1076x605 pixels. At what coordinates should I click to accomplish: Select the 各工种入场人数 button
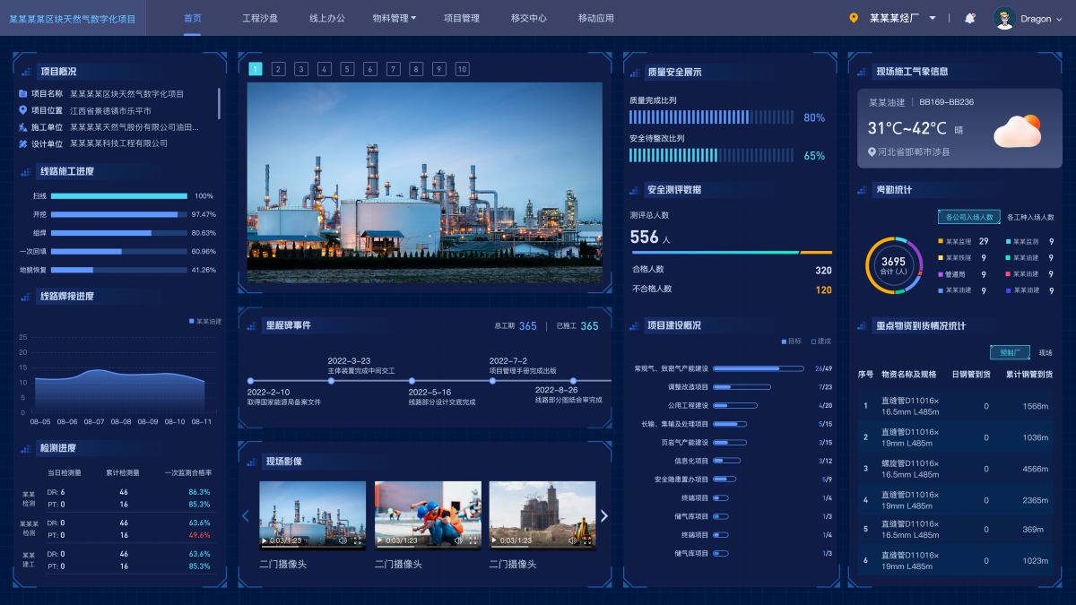tap(1030, 217)
